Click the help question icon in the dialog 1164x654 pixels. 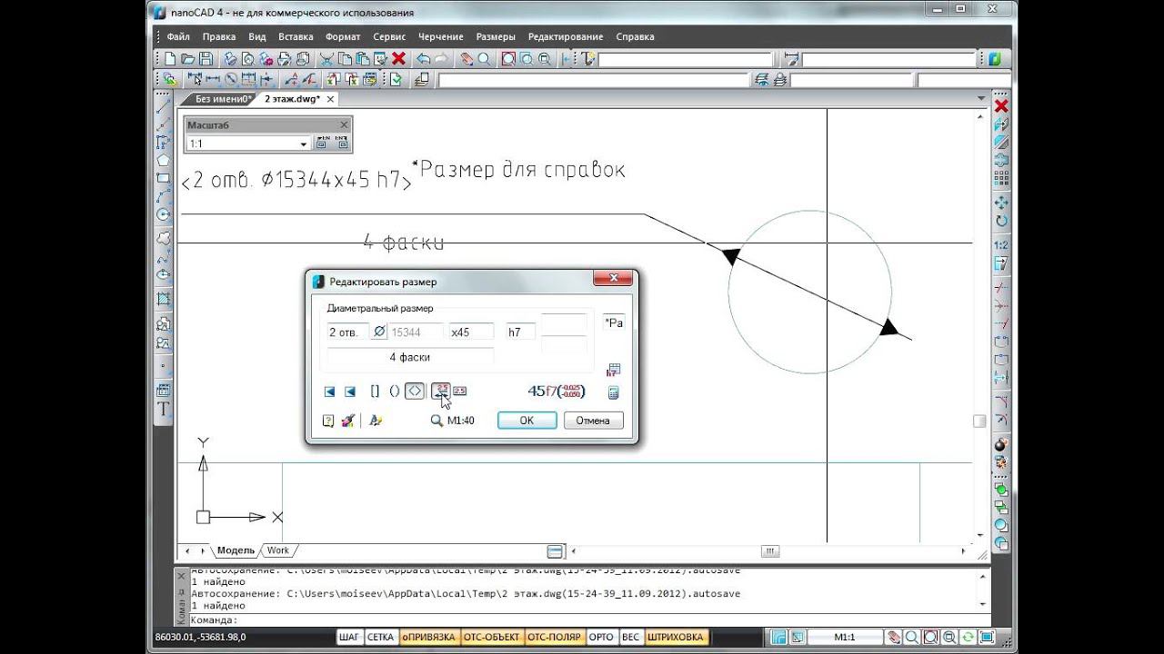[328, 421]
